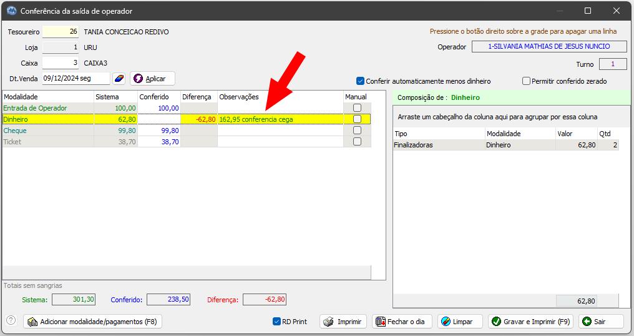Click the eraser icon beside Dt.Venda
The height and width of the screenshot is (336, 634).
tap(119, 78)
